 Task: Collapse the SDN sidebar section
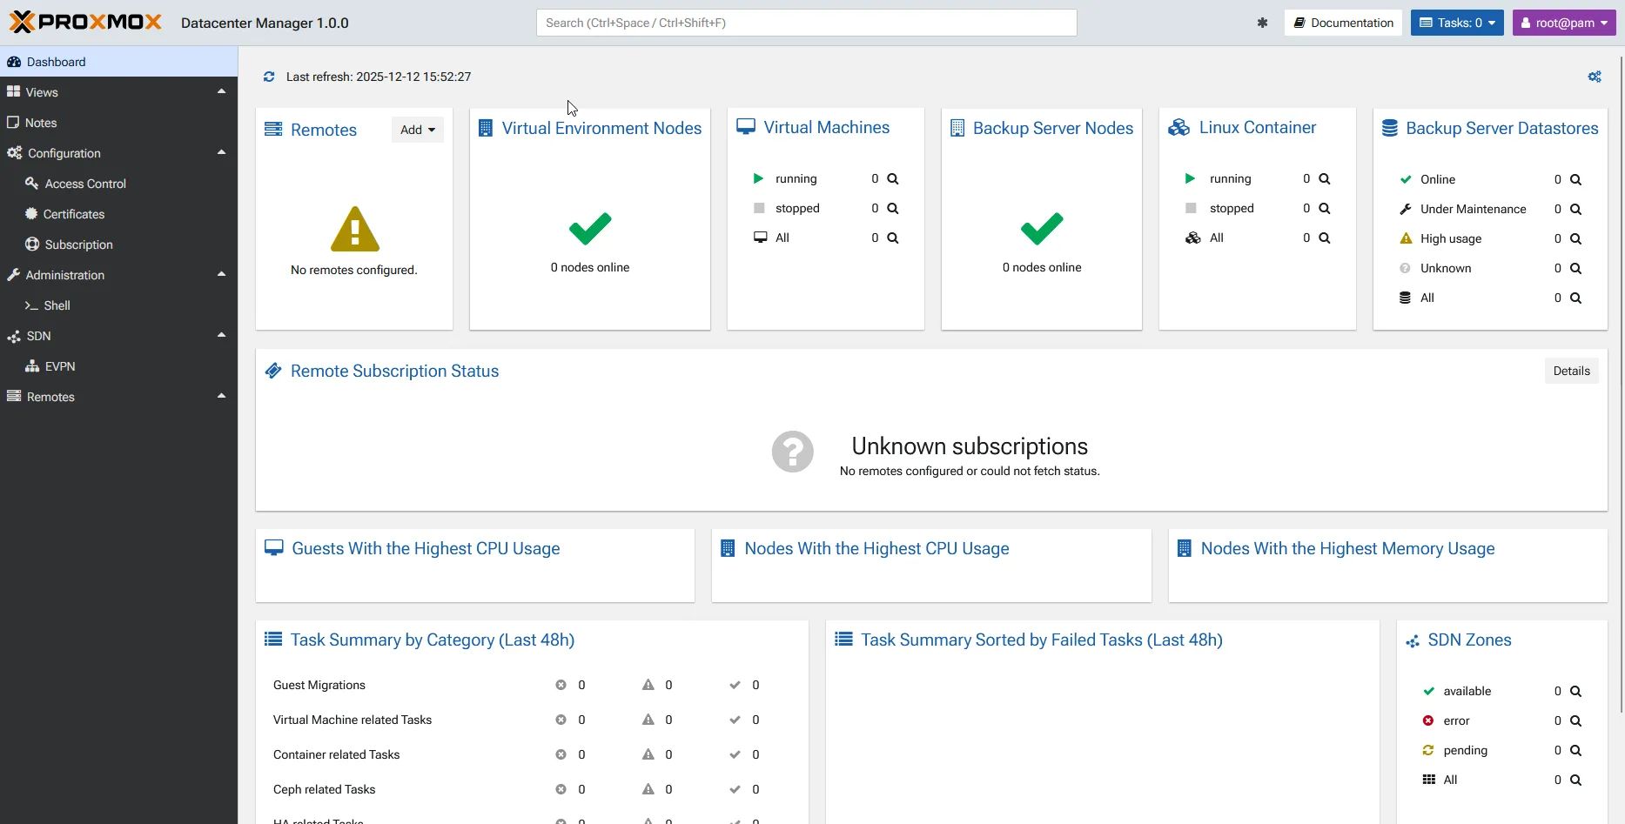click(221, 335)
